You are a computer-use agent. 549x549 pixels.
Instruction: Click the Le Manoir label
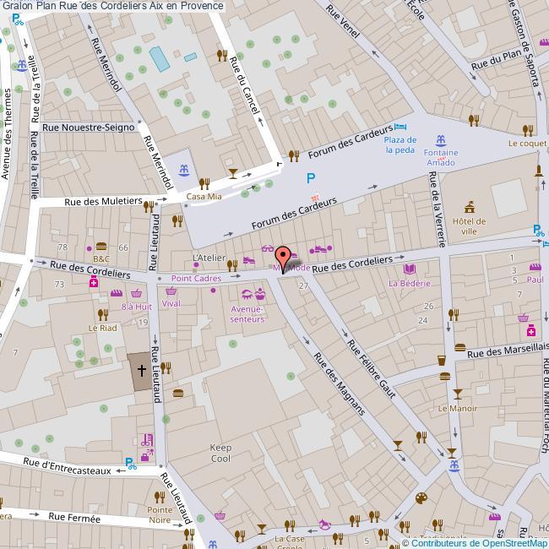(452, 408)
